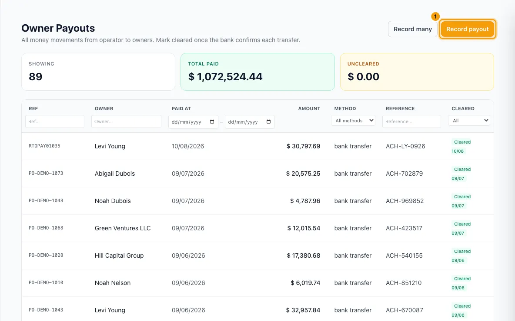This screenshot has width=515, height=321.
Task: Click the Paid At start date field
Action: click(x=193, y=122)
